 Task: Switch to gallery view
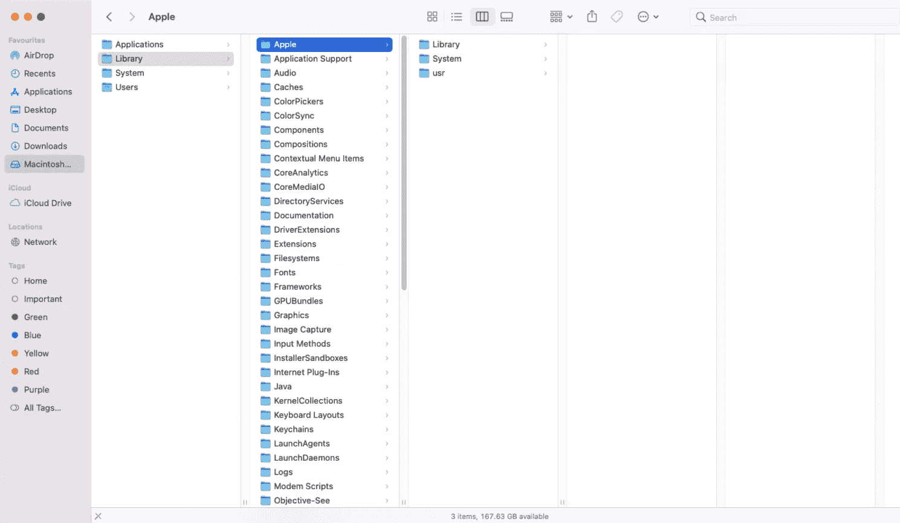[x=507, y=17]
